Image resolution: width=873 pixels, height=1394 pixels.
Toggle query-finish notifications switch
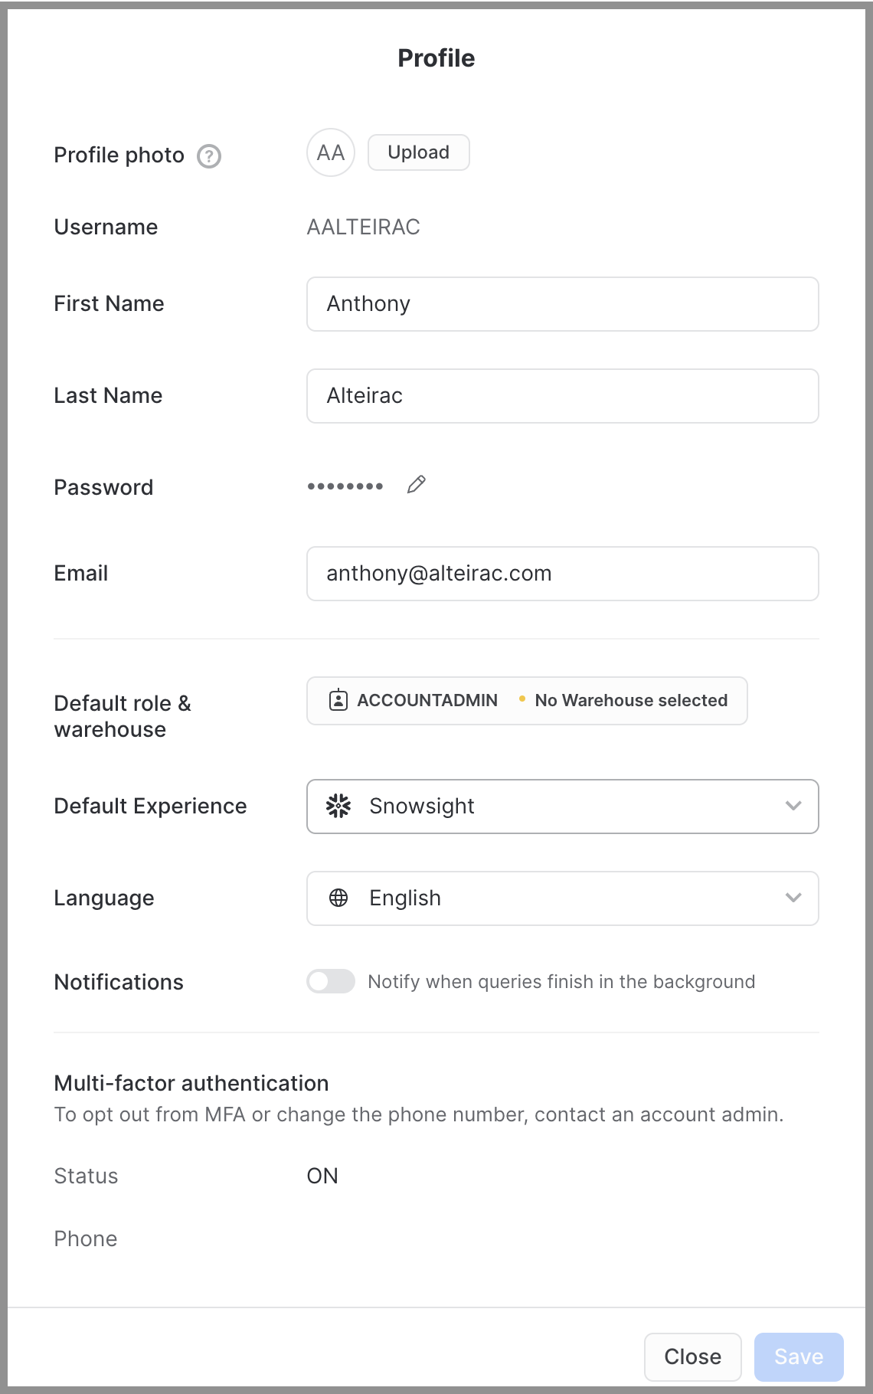click(331, 981)
